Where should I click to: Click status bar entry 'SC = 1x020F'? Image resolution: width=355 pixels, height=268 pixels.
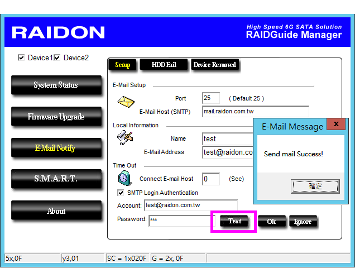coord(127,259)
